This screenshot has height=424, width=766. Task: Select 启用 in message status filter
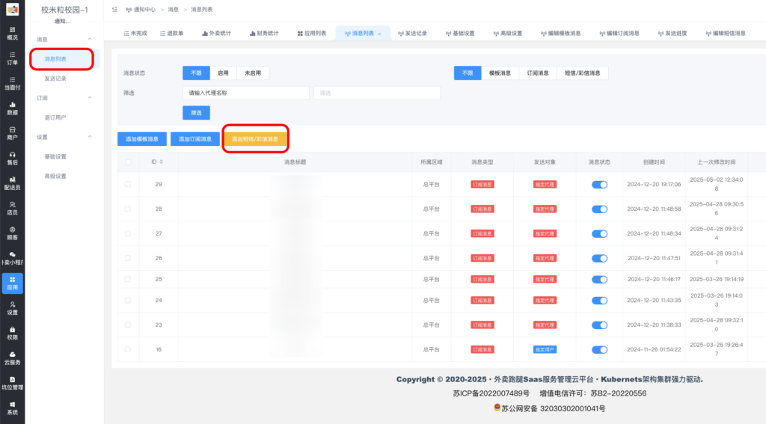coord(223,73)
